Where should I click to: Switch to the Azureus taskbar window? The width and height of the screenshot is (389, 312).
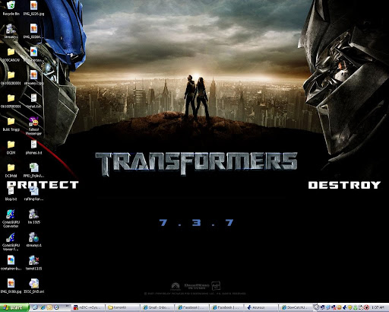pyautogui.click(x=261, y=307)
